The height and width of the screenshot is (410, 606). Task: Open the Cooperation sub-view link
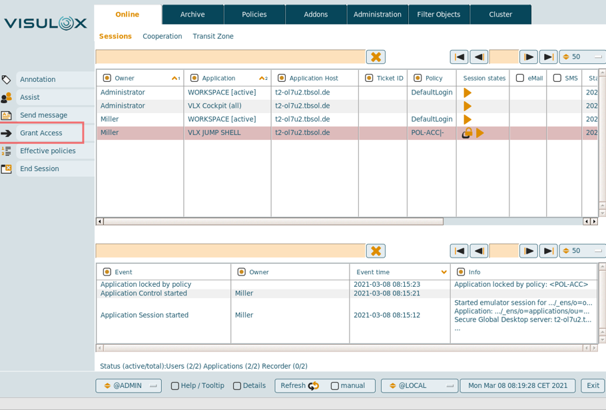coord(162,37)
